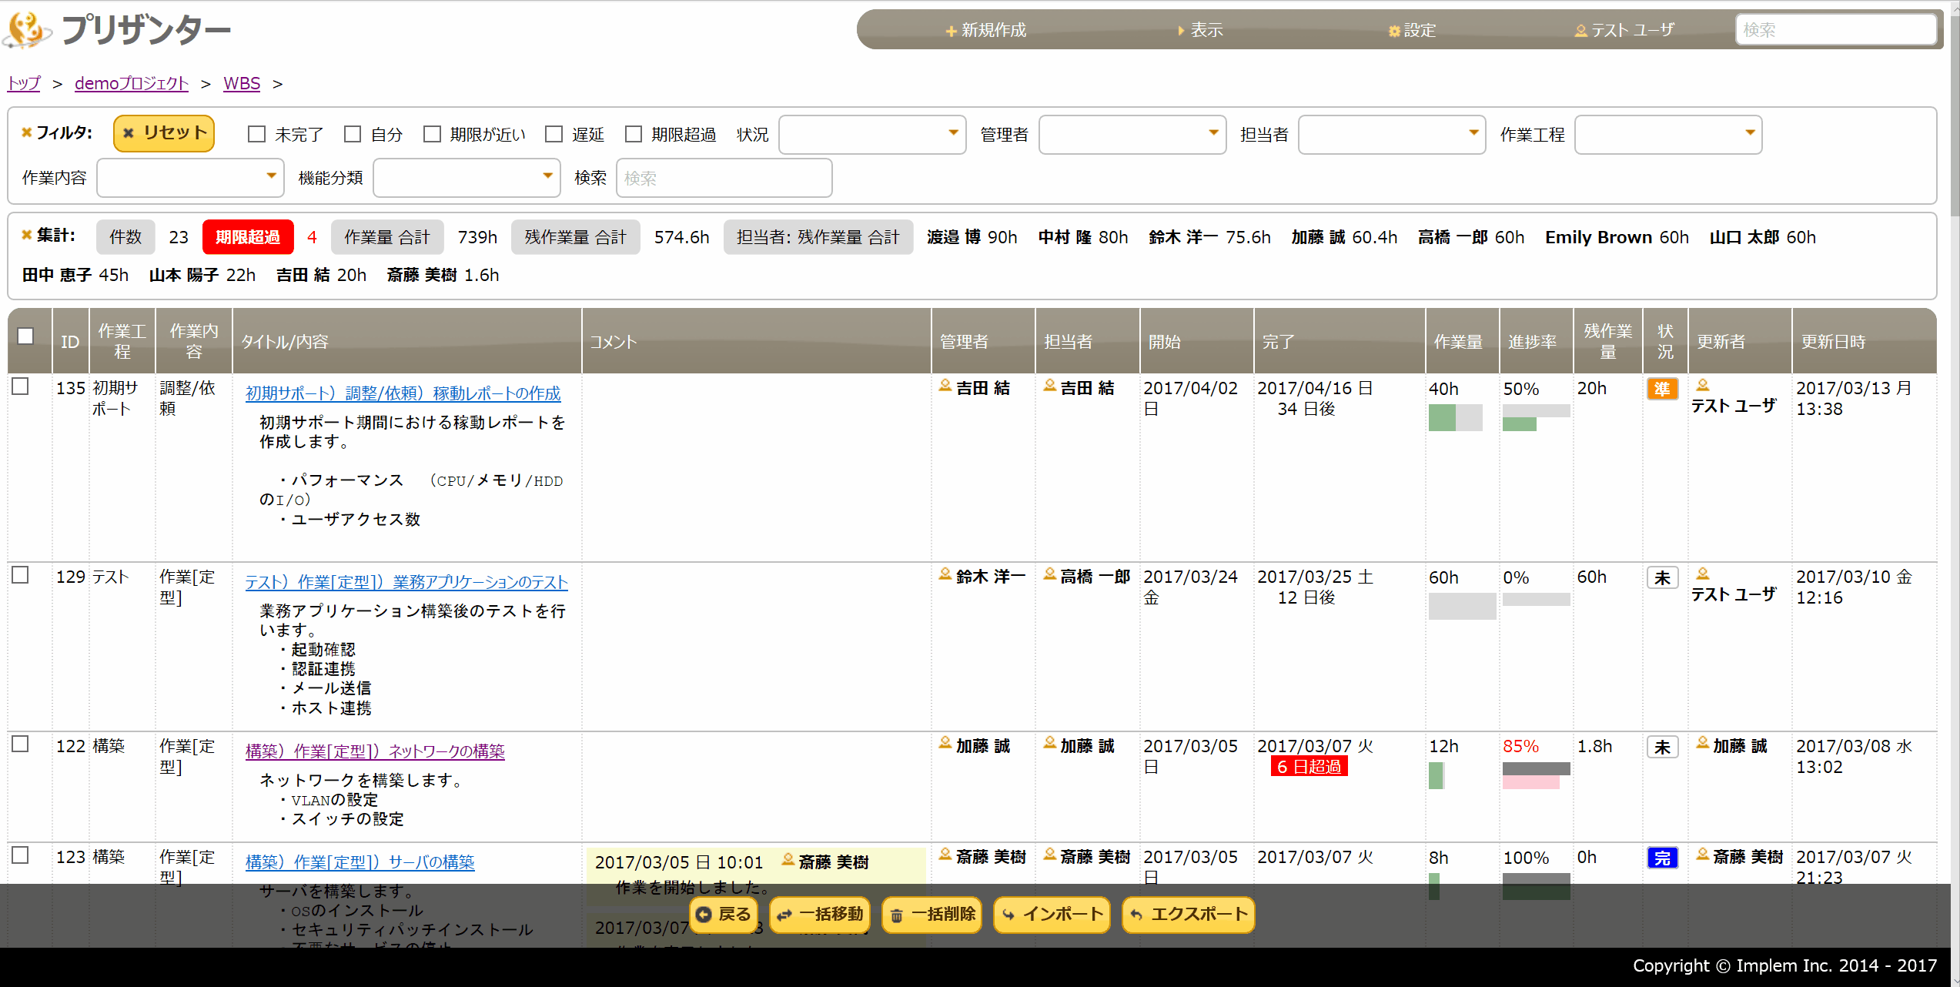Click the X icon beside フィルタ label
This screenshot has height=987, width=1960.
(26, 132)
